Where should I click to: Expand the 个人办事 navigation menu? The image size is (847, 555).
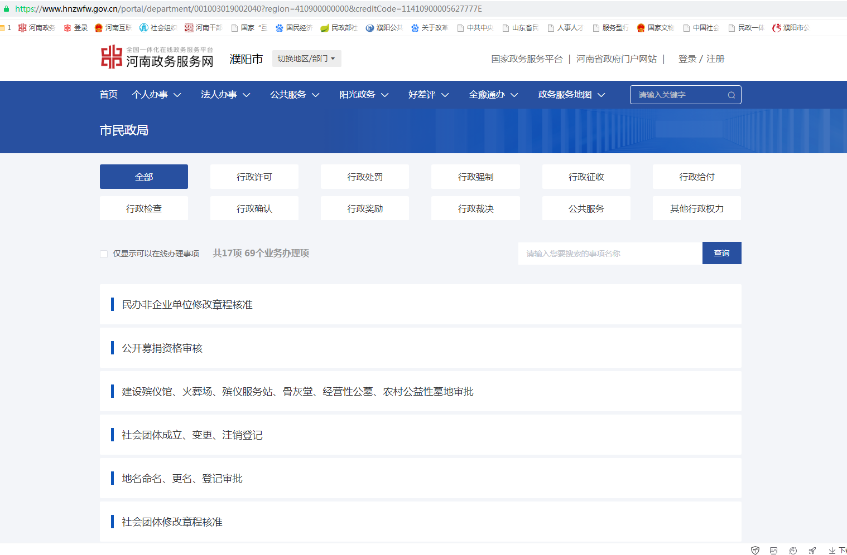coord(156,95)
